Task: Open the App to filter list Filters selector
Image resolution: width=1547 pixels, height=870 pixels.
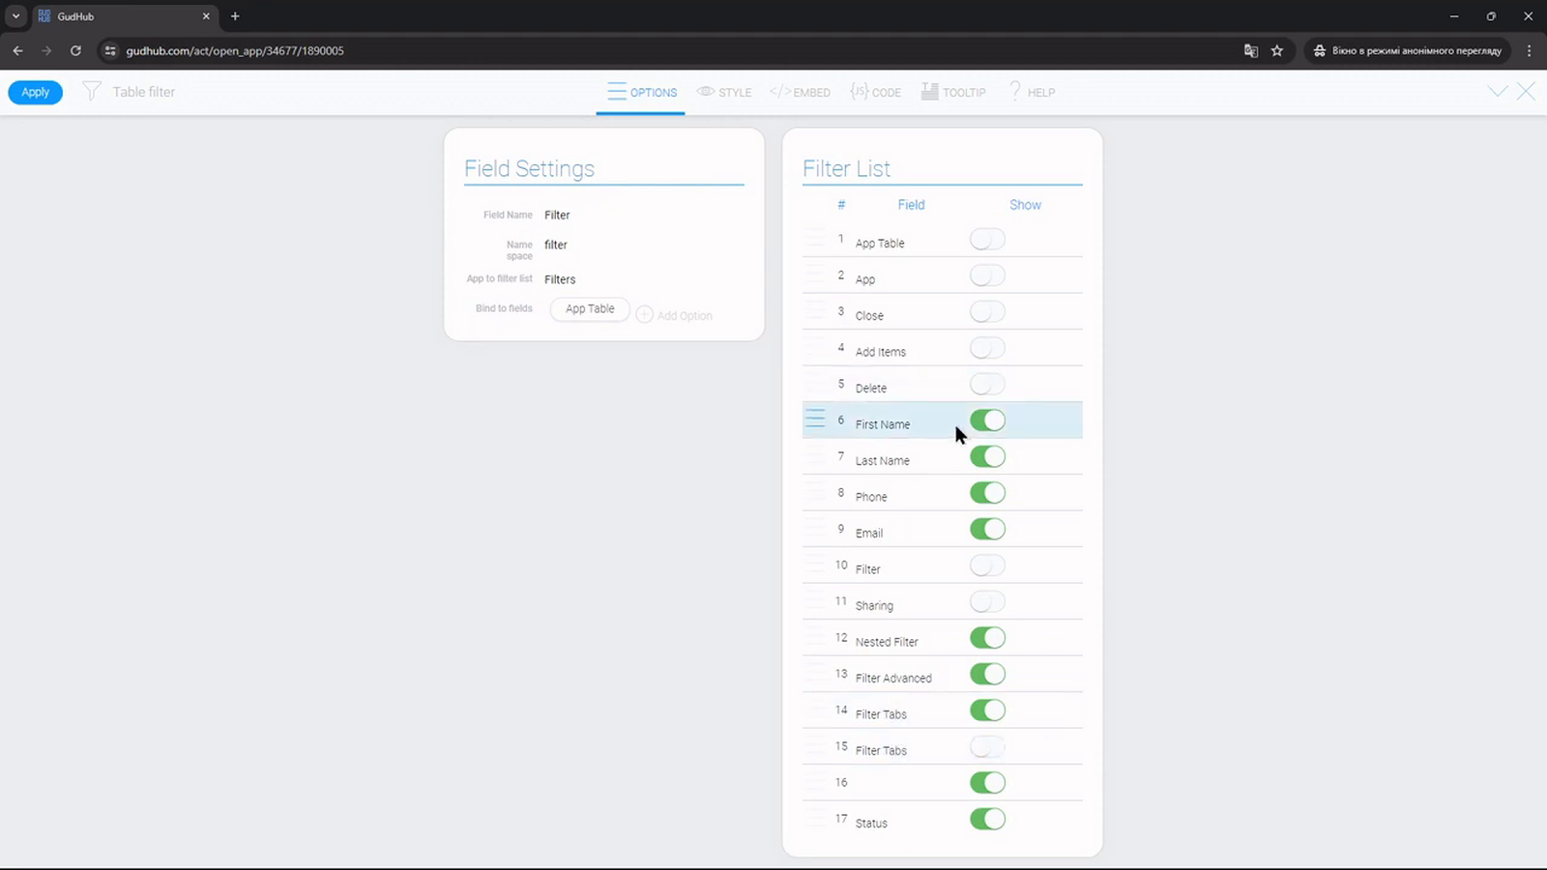Action: tap(560, 279)
